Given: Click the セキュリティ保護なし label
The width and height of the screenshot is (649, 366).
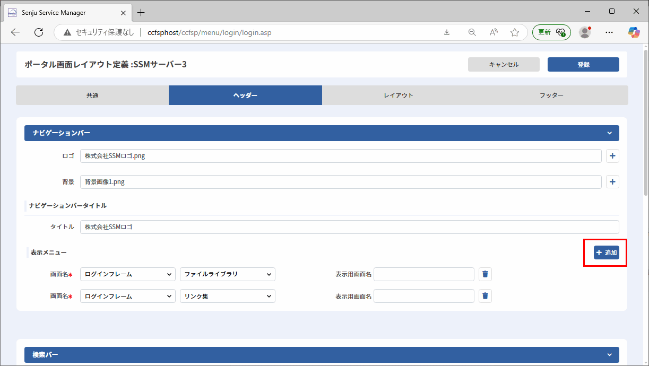Looking at the screenshot, I should (105, 32).
